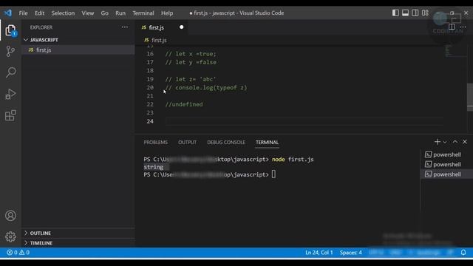Toggle the secondary side bar layout icon
This screenshot has height=266, width=473.
(x=415, y=13)
